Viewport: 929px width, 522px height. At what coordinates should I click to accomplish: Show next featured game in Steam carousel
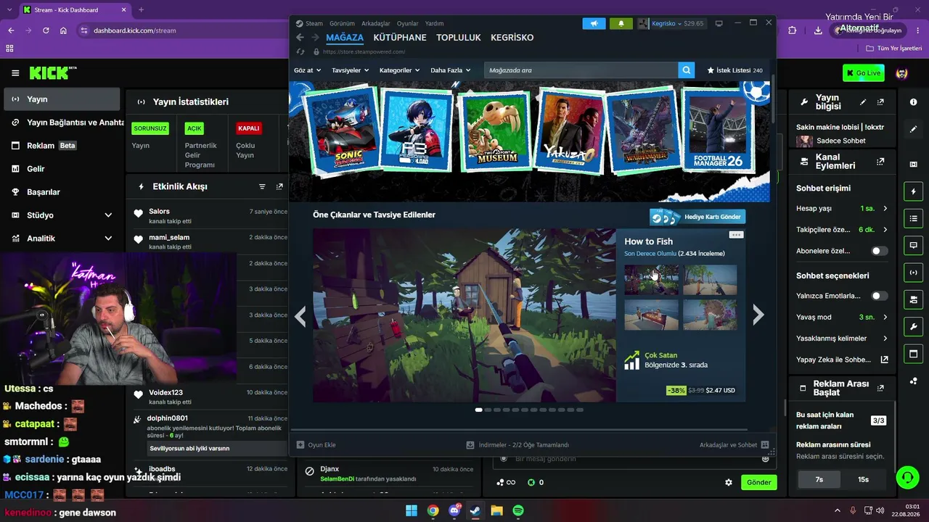tap(758, 315)
